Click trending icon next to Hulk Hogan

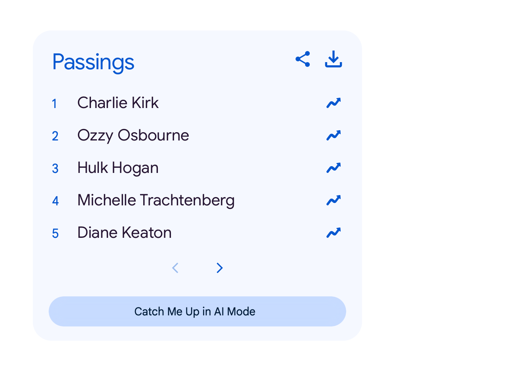[x=334, y=168]
